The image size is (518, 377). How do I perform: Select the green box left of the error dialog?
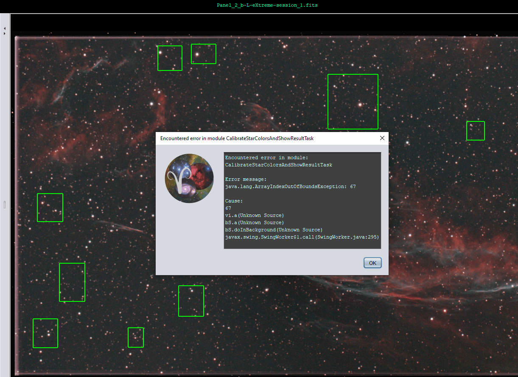(x=50, y=208)
